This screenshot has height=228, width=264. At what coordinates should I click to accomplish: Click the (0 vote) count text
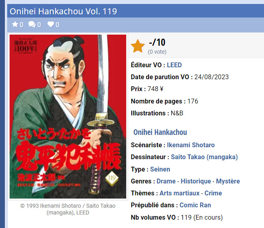click(157, 52)
